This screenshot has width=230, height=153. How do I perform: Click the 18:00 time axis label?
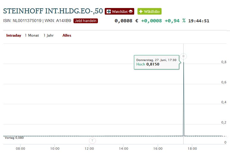coord(192,149)
